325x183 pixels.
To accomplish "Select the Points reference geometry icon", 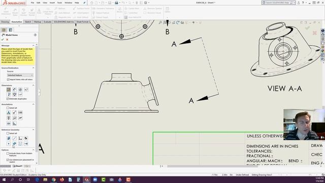I will click(9, 143).
